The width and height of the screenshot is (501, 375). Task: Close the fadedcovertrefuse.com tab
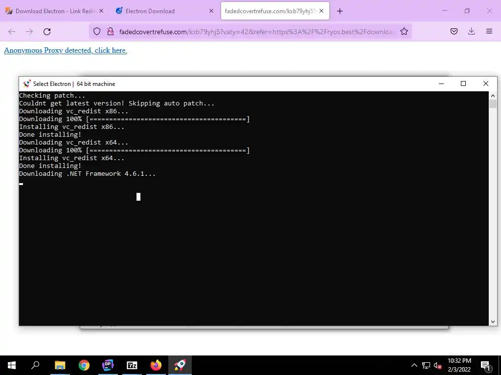point(321,11)
